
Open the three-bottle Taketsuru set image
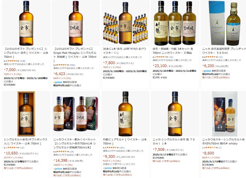click(x=175, y=23)
